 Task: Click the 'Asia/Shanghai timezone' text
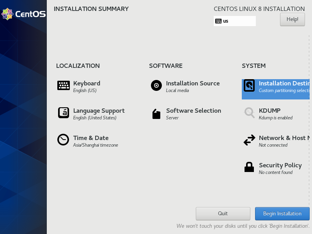96,145
